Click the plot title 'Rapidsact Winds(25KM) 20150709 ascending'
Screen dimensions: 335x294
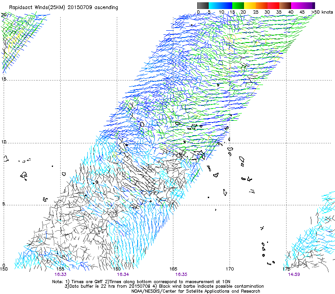tap(63, 8)
